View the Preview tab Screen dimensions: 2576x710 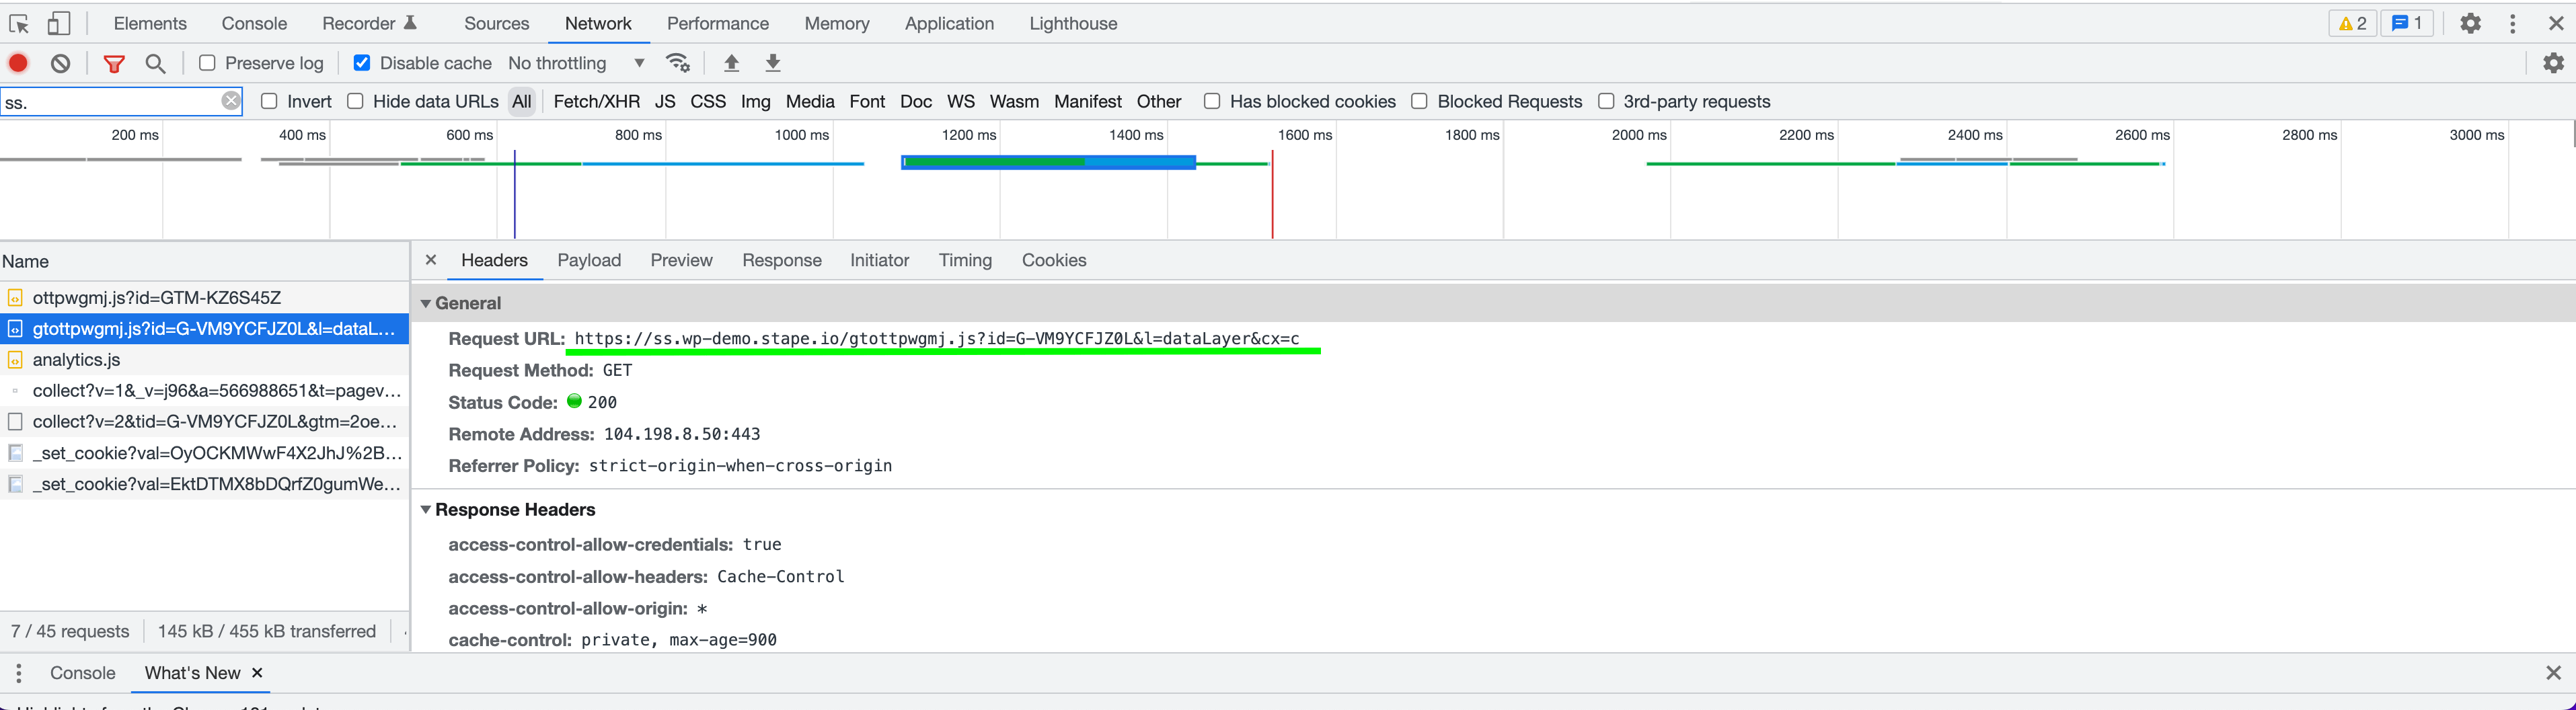681,260
